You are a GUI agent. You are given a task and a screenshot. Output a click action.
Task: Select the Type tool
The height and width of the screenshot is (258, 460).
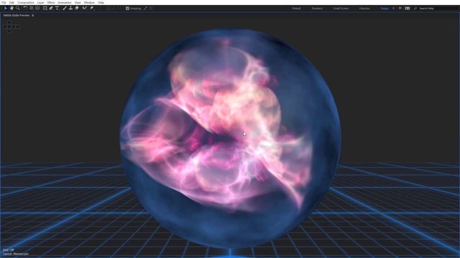[x=57, y=8]
